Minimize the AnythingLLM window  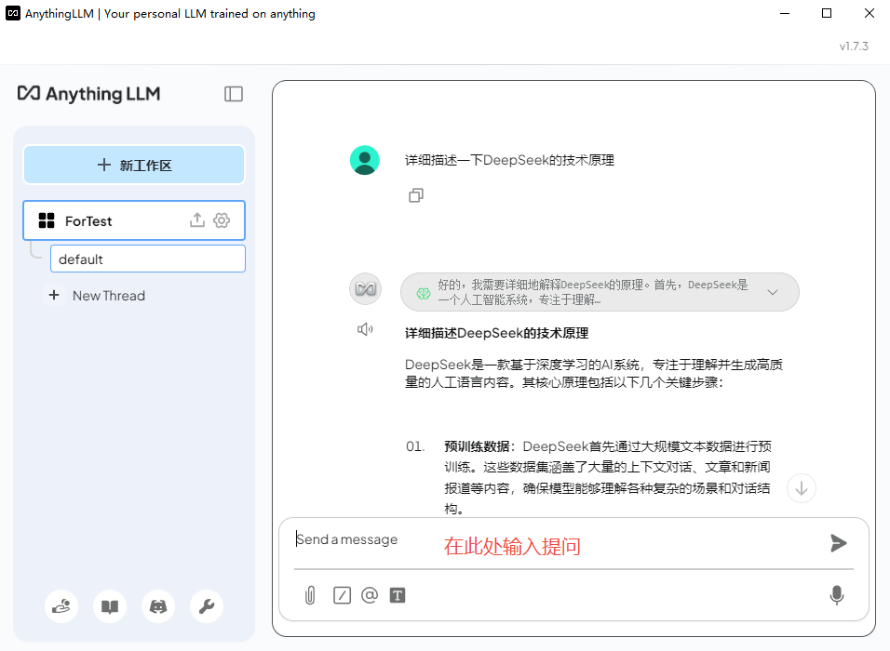pyautogui.click(x=785, y=13)
